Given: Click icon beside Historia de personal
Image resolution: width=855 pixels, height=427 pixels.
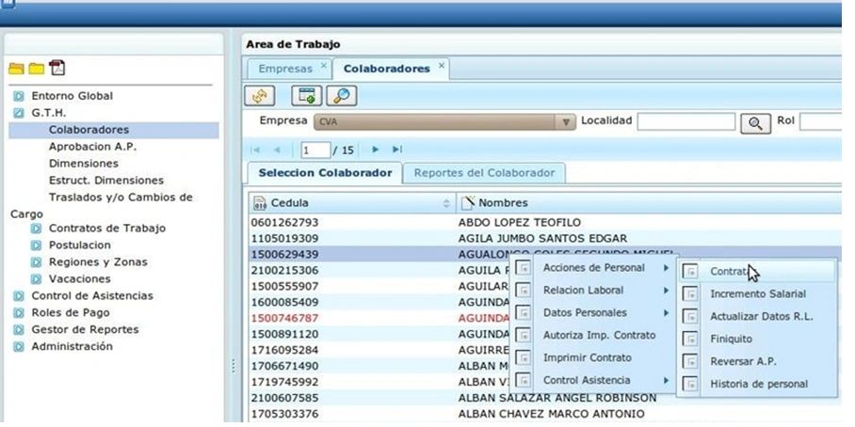Looking at the screenshot, I should (x=690, y=384).
